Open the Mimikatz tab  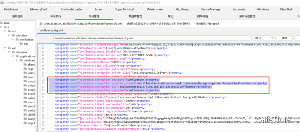pyautogui.click(x=263, y=9)
